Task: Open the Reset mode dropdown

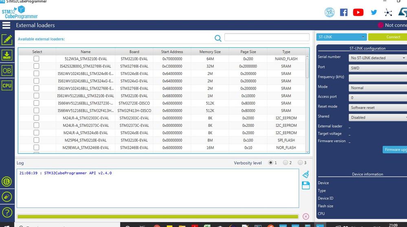Action: pyautogui.click(x=378, y=108)
